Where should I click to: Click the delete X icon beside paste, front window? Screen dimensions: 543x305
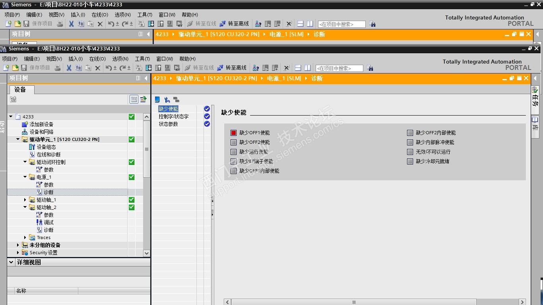[x=98, y=68]
